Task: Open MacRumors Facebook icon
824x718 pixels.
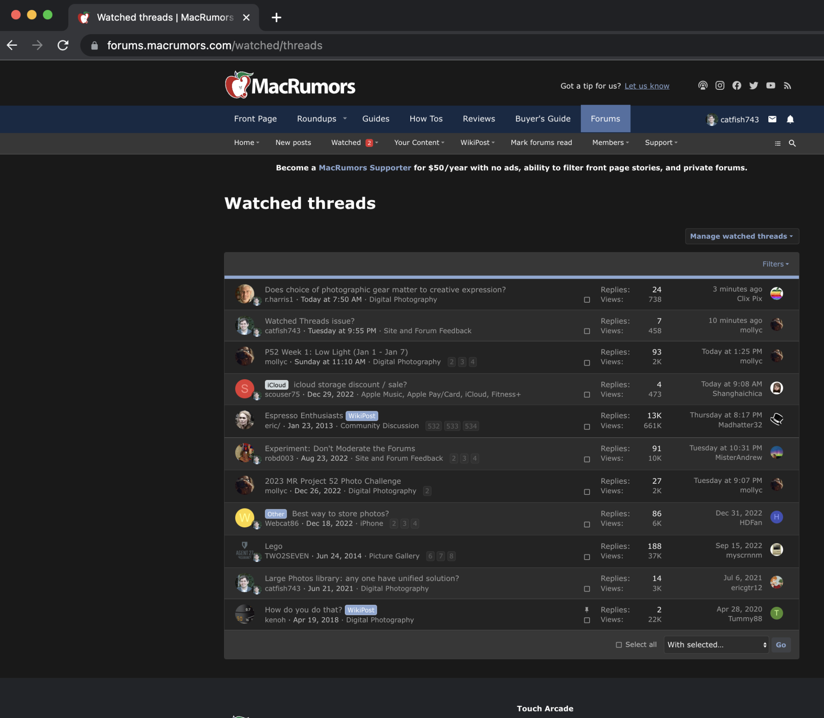Action: tap(737, 86)
